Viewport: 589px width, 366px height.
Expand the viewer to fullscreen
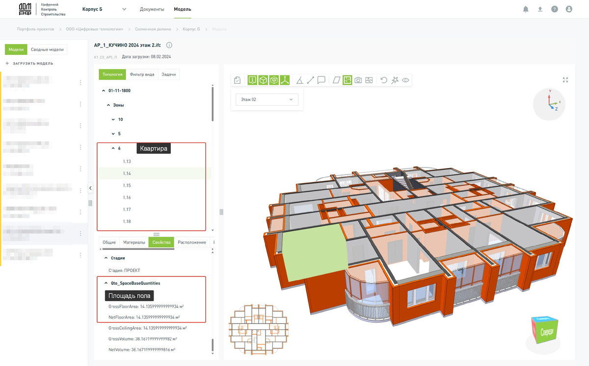(565, 80)
